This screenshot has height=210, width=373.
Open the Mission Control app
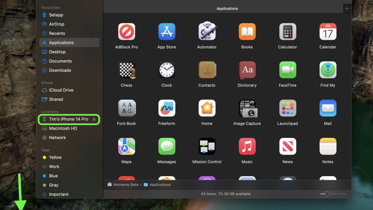click(x=207, y=147)
